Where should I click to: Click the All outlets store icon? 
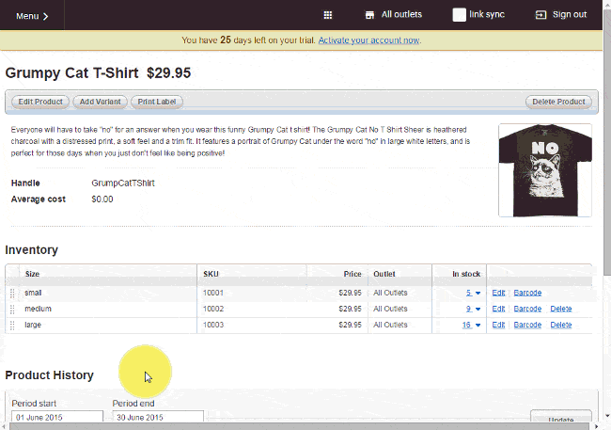(370, 15)
